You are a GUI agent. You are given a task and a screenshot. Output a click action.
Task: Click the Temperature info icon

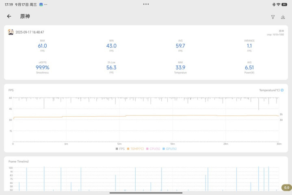click(282, 90)
